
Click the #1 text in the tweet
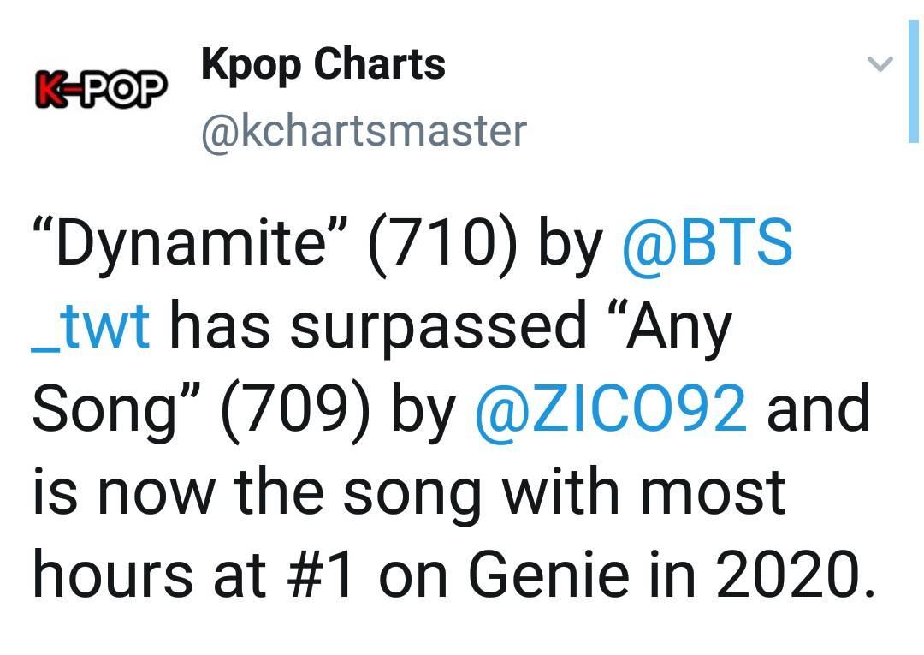pos(321,574)
